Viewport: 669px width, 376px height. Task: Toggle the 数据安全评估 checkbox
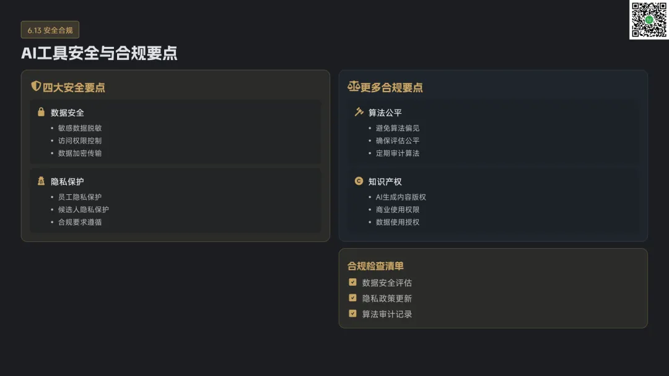click(353, 283)
